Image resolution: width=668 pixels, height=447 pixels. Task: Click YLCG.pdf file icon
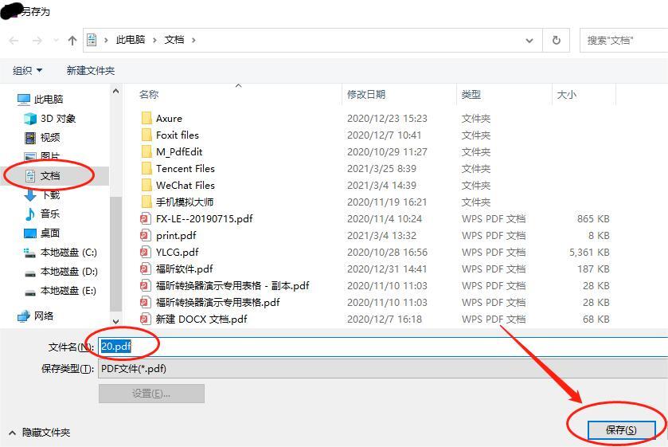(x=146, y=252)
